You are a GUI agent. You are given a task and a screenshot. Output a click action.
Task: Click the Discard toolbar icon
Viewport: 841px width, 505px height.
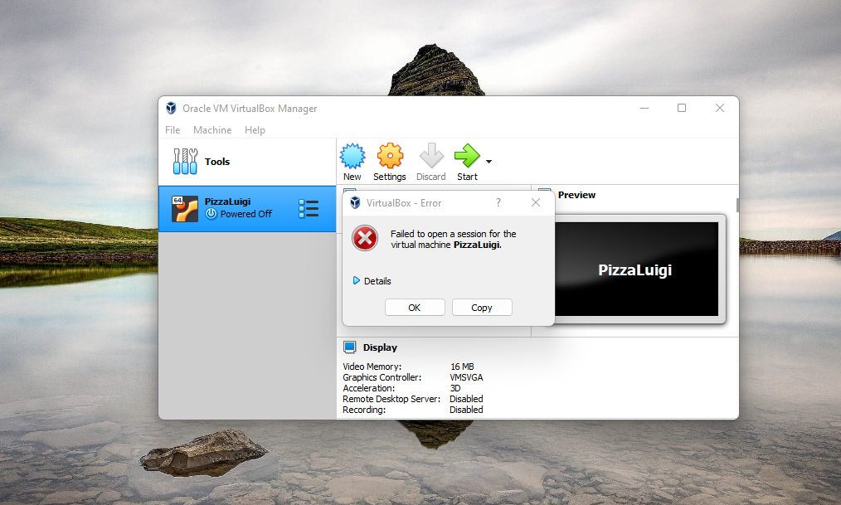(431, 156)
